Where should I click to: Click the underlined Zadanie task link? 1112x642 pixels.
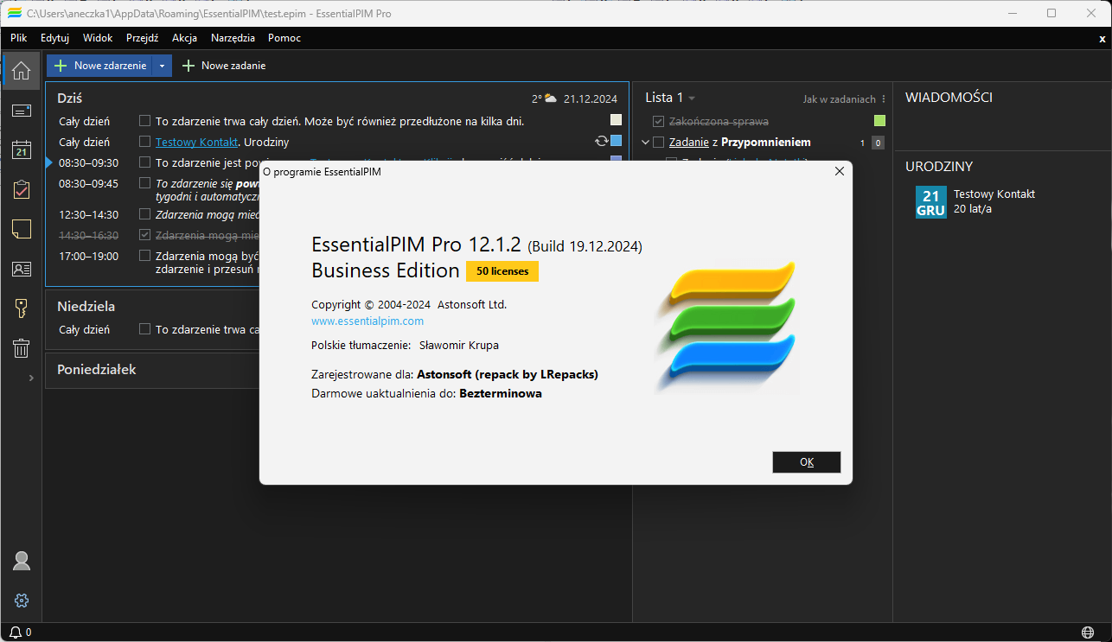(687, 142)
